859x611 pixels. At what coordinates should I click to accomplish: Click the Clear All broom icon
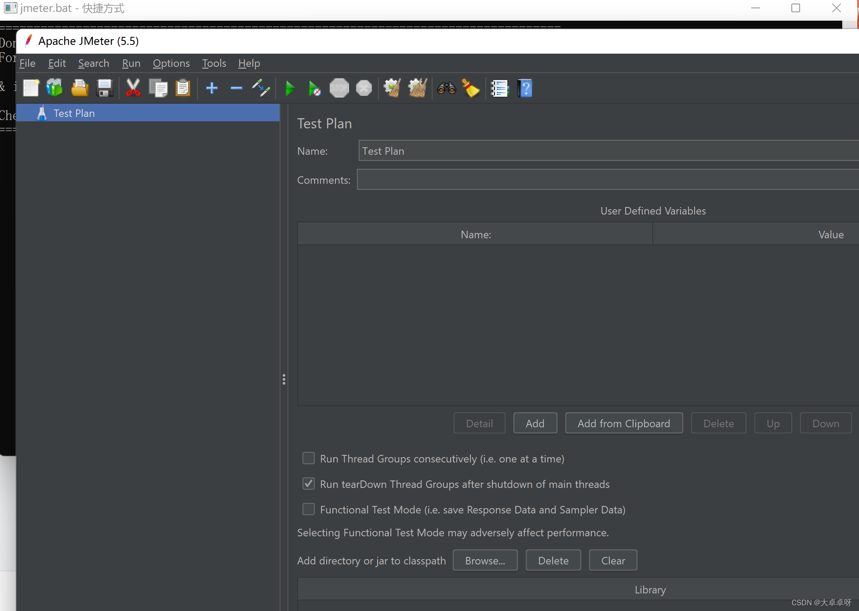(418, 88)
